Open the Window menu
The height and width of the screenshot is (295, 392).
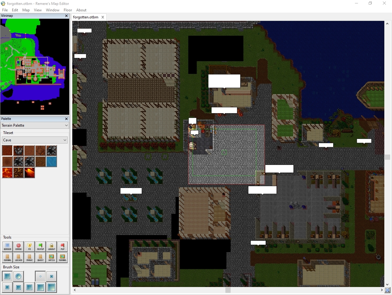click(53, 10)
